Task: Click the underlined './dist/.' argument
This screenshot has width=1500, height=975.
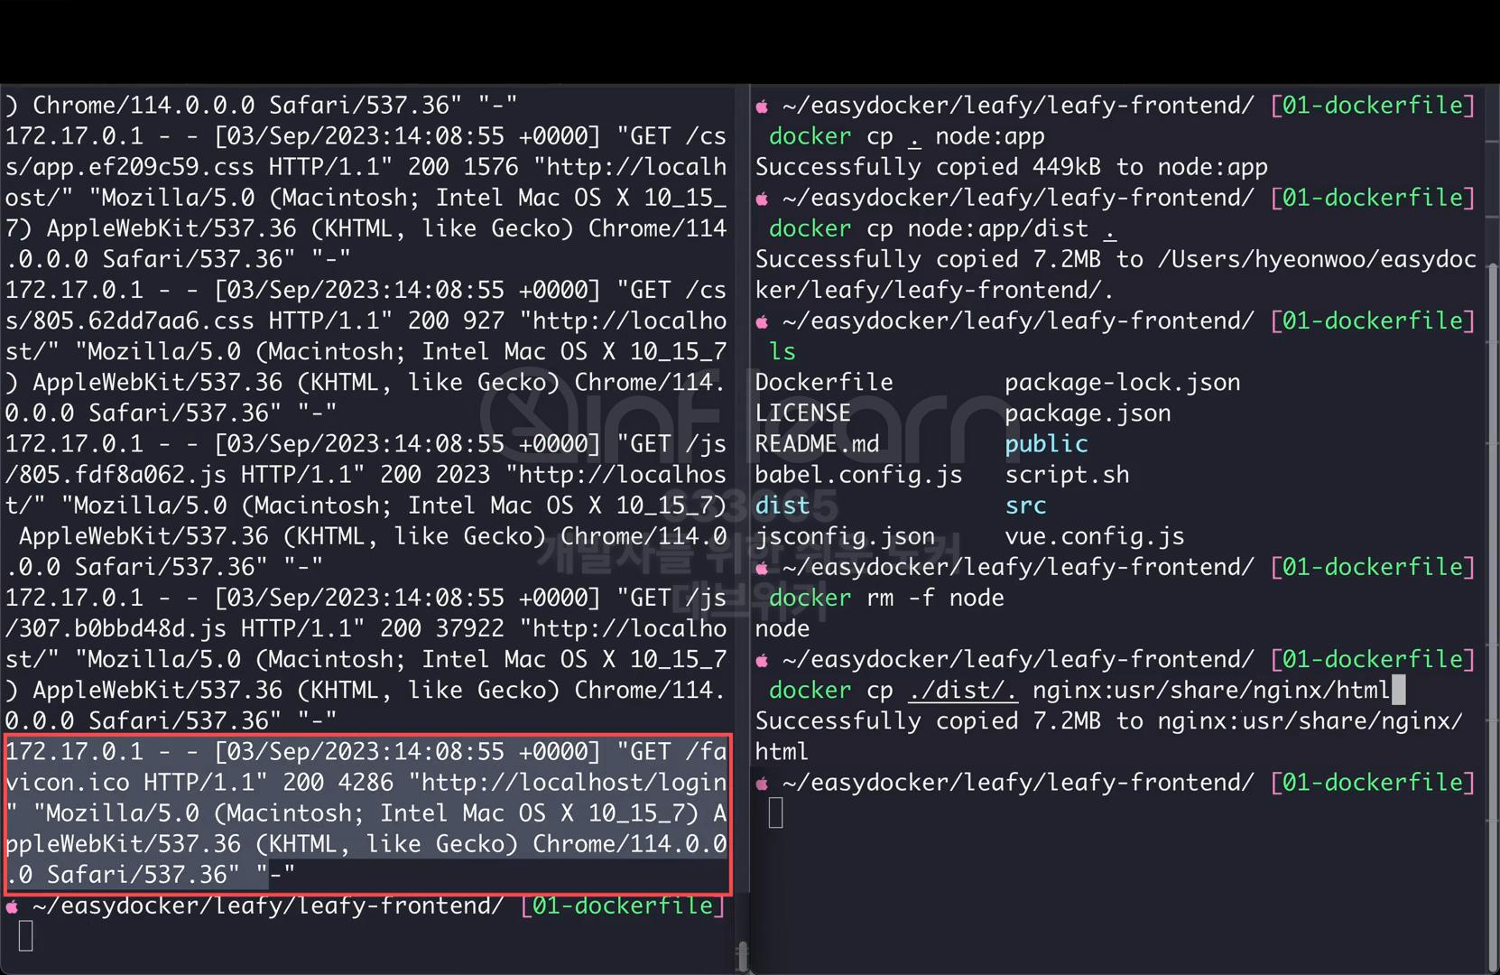Action: [963, 691]
